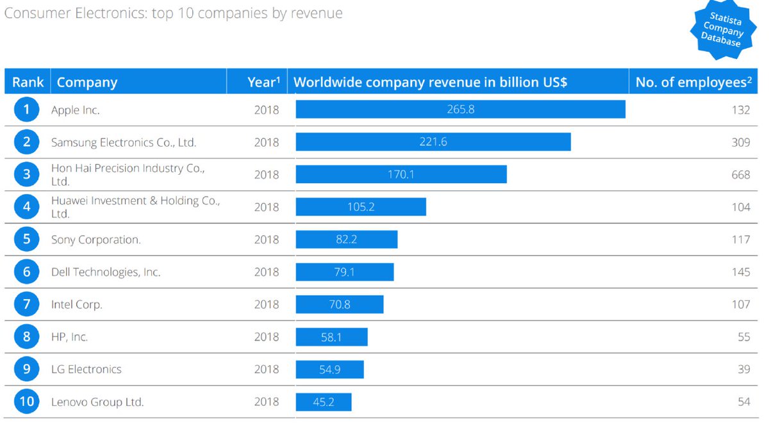Select the LG Electronics company name
Viewport: 769px width, 424px height.
click(87, 370)
